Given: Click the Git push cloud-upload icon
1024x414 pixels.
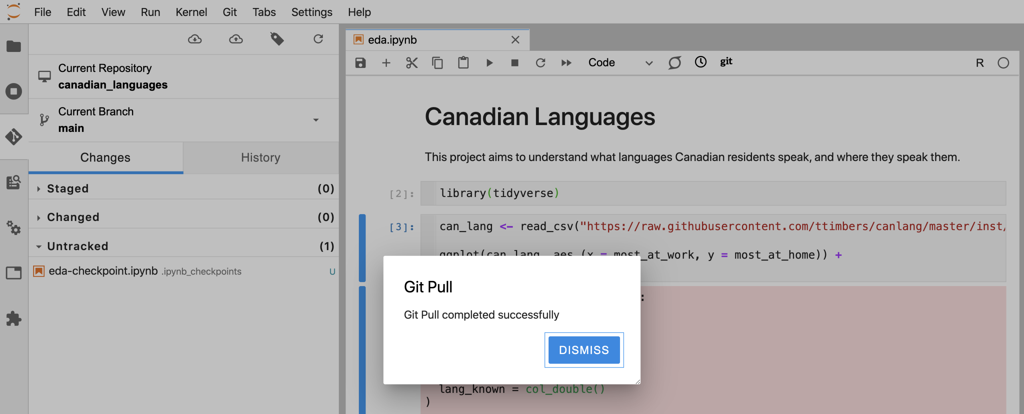Looking at the screenshot, I should pyautogui.click(x=236, y=39).
